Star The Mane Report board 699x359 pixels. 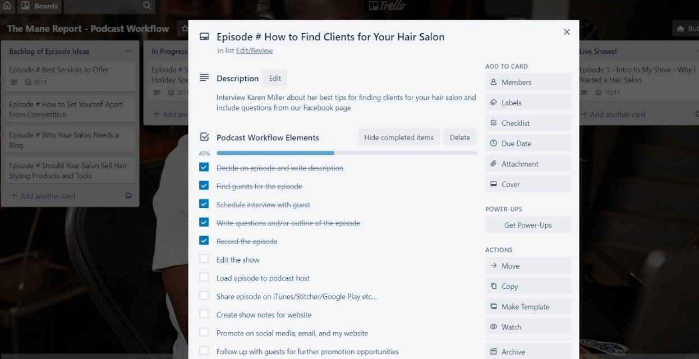click(185, 28)
